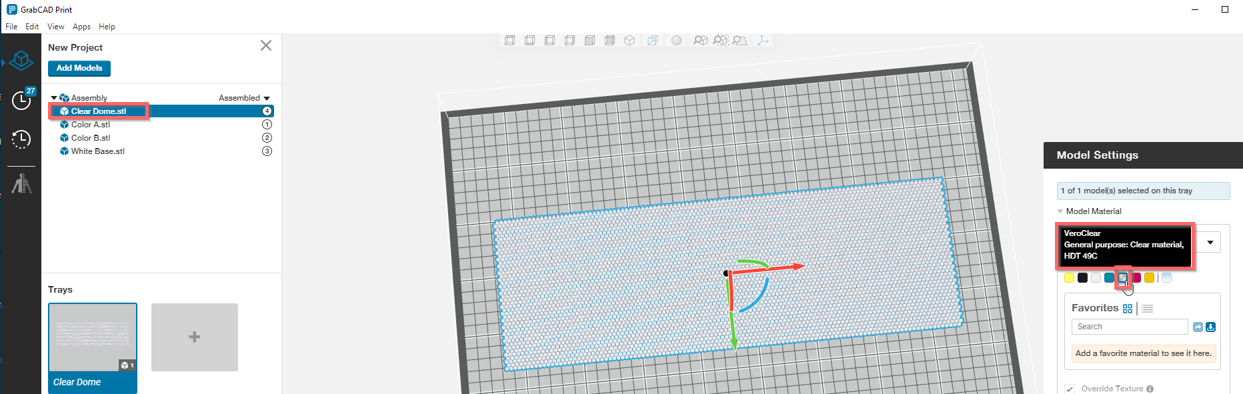Collapse the Assembly tree node
The height and width of the screenshot is (394, 1243).
click(x=54, y=98)
